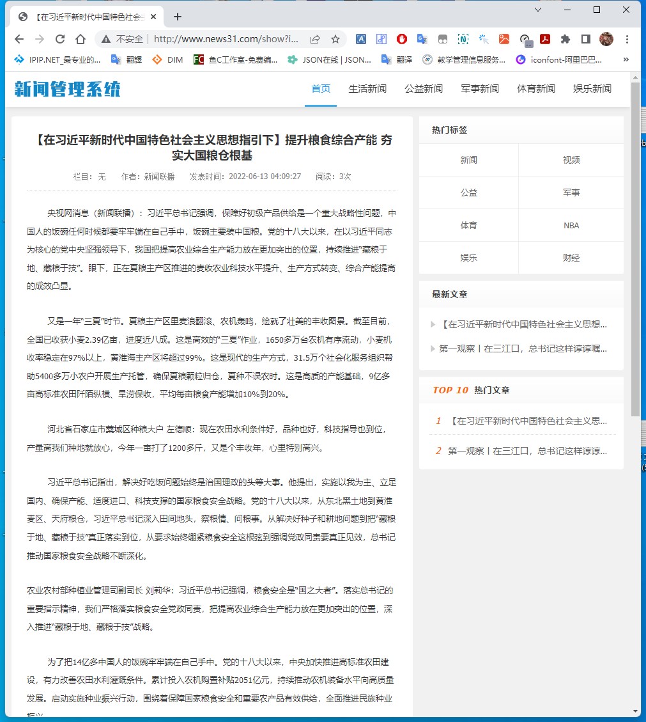Image resolution: width=646 pixels, height=722 pixels.
Task: Expand the first 最新文章 list item arrow
Action: [x=434, y=324]
